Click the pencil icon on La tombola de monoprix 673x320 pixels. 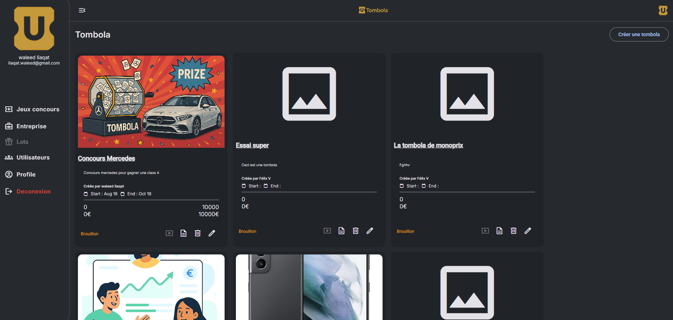pyautogui.click(x=528, y=231)
